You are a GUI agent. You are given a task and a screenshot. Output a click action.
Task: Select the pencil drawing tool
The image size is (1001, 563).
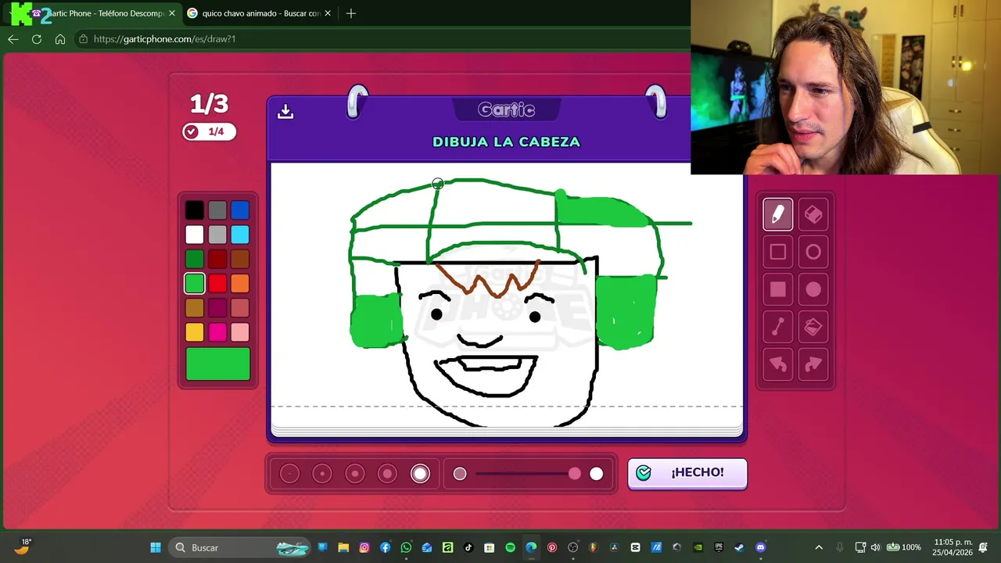click(x=777, y=214)
